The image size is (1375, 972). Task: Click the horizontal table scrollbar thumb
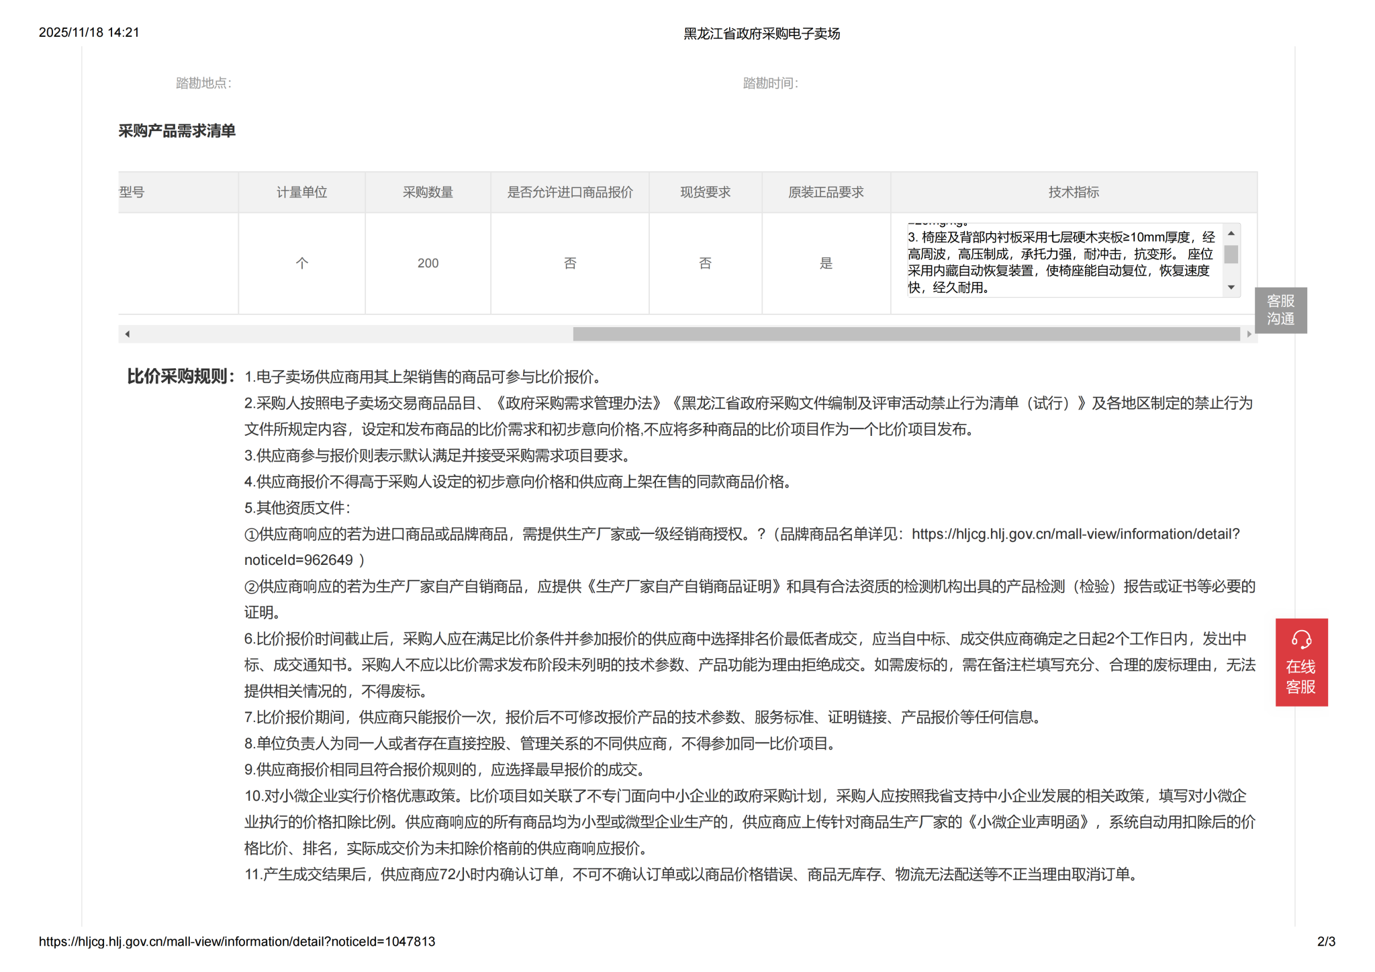coord(906,334)
